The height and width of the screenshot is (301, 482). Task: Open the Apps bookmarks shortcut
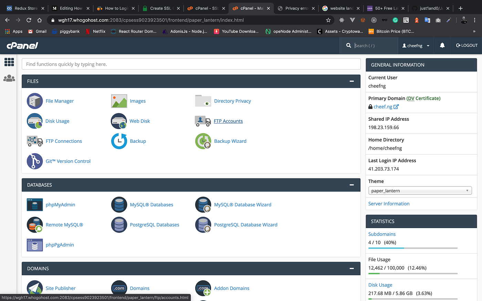click(14, 31)
